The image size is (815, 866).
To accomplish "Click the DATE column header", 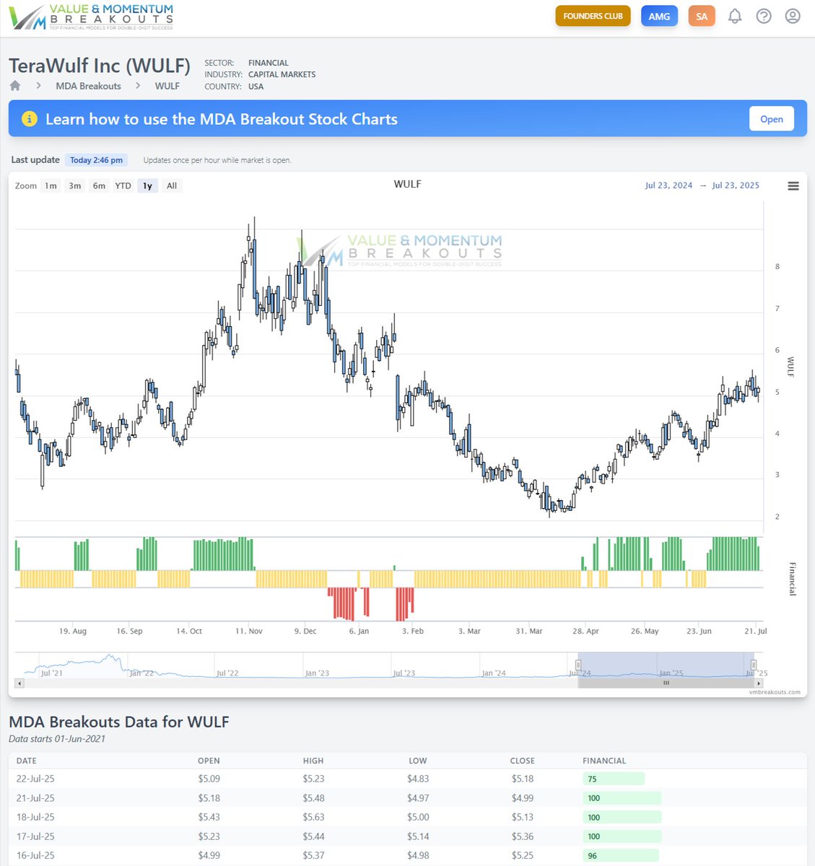I will 26,761.
